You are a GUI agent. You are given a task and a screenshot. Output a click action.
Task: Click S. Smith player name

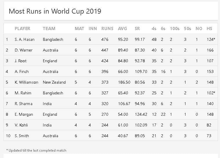[x=22, y=136]
